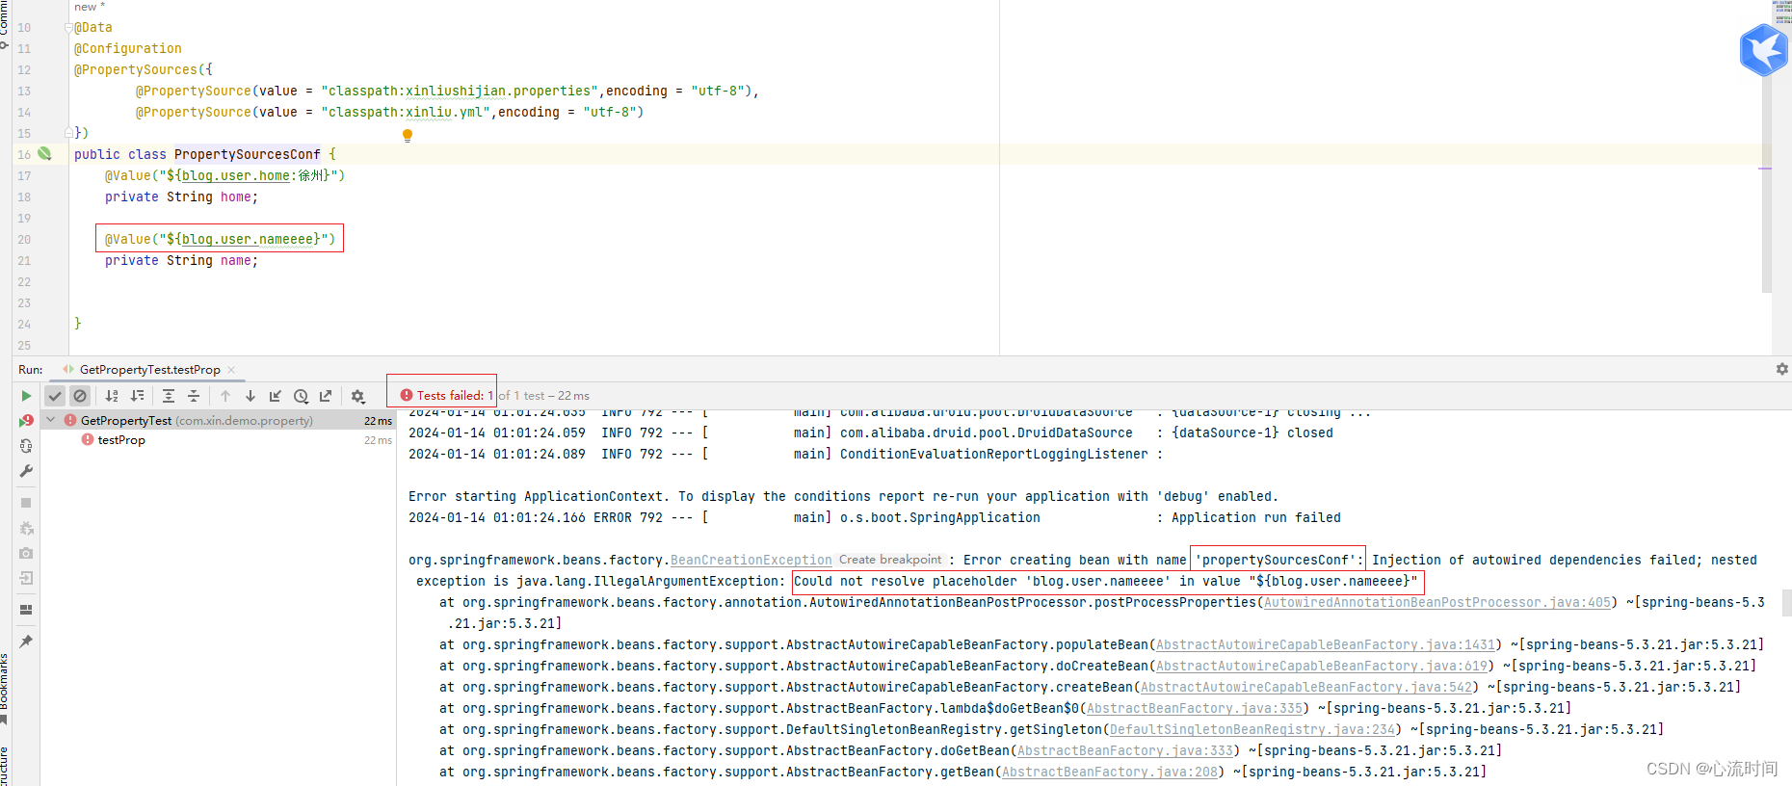Open AbstractBeanFactory.java:335 link
The width and height of the screenshot is (1792, 786).
tap(1195, 708)
